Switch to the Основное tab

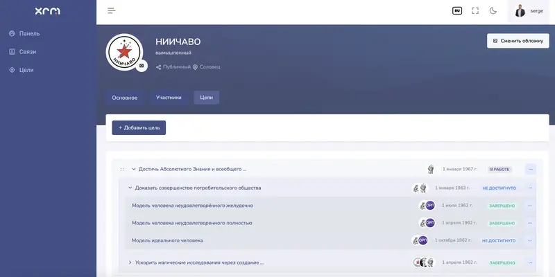click(x=125, y=98)
